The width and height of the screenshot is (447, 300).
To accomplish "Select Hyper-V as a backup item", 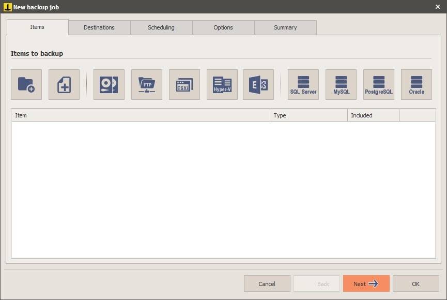I will coord(222,84).
